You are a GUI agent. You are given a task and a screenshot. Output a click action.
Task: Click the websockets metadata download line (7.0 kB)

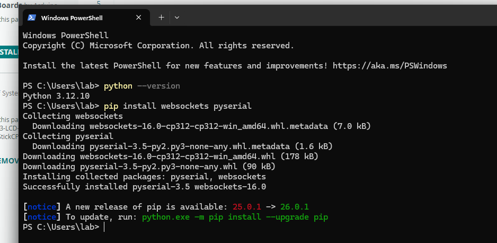tap(201, 126)
